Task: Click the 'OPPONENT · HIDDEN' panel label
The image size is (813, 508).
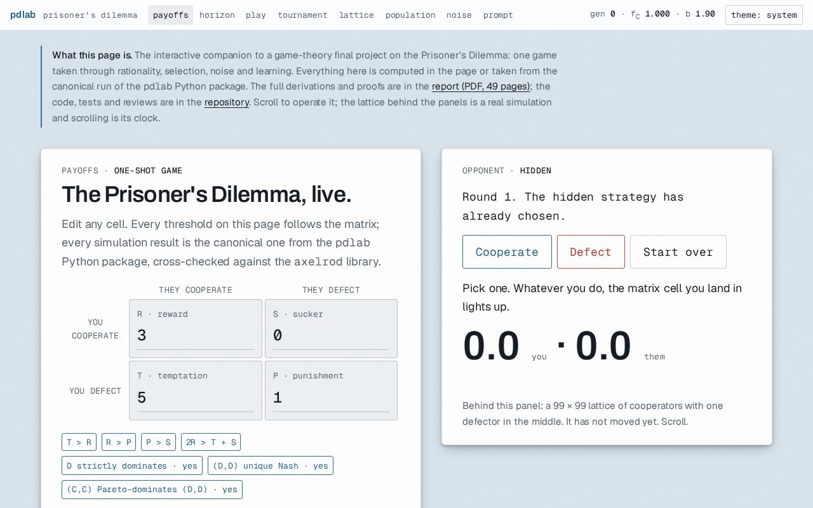Action: (507, 171)
